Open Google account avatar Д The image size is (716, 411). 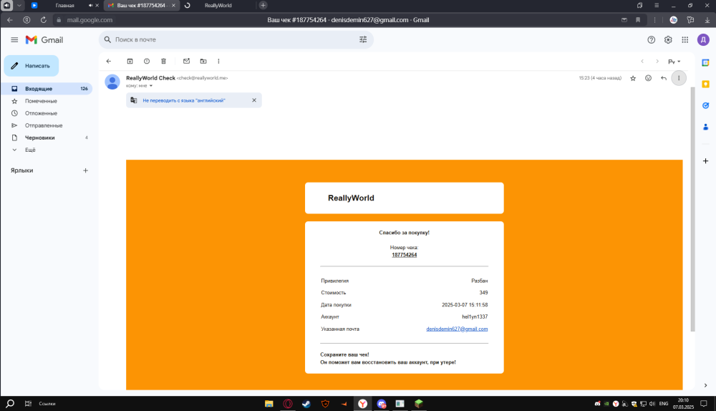[x=703, y=39]
